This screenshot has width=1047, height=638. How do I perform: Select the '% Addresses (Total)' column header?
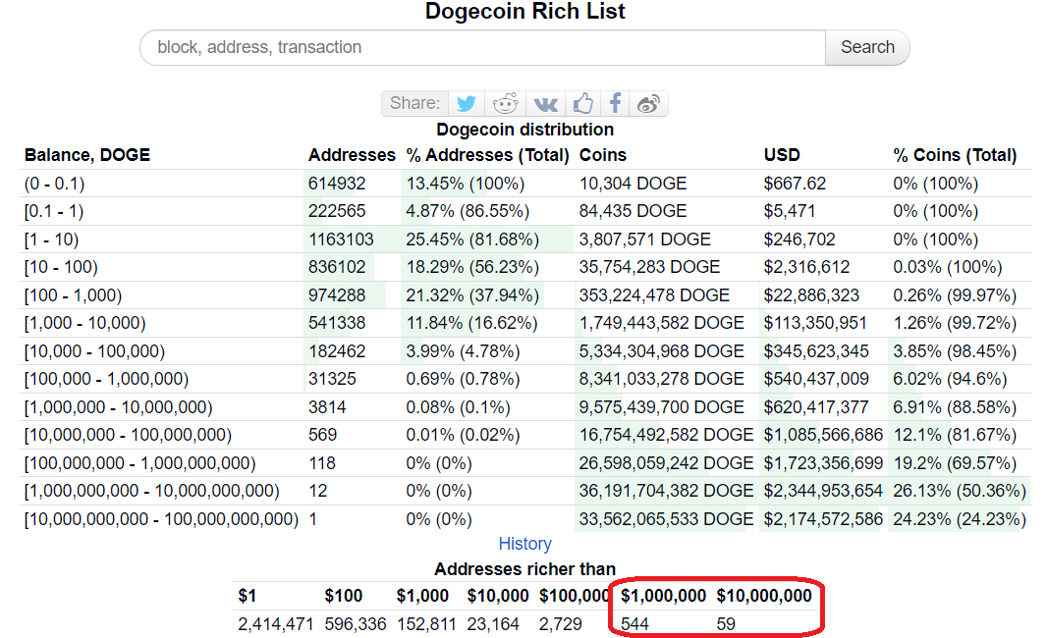click(487, 155)
